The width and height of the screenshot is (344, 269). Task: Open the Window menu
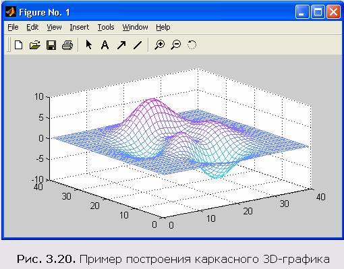(136, 27)
